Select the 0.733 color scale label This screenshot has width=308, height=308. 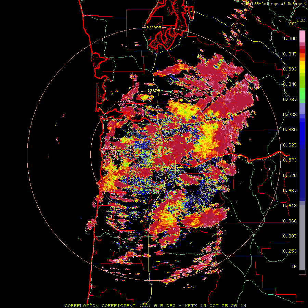coord(290,115)
